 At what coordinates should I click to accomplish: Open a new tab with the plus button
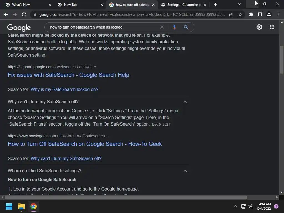tap(215, 5)
